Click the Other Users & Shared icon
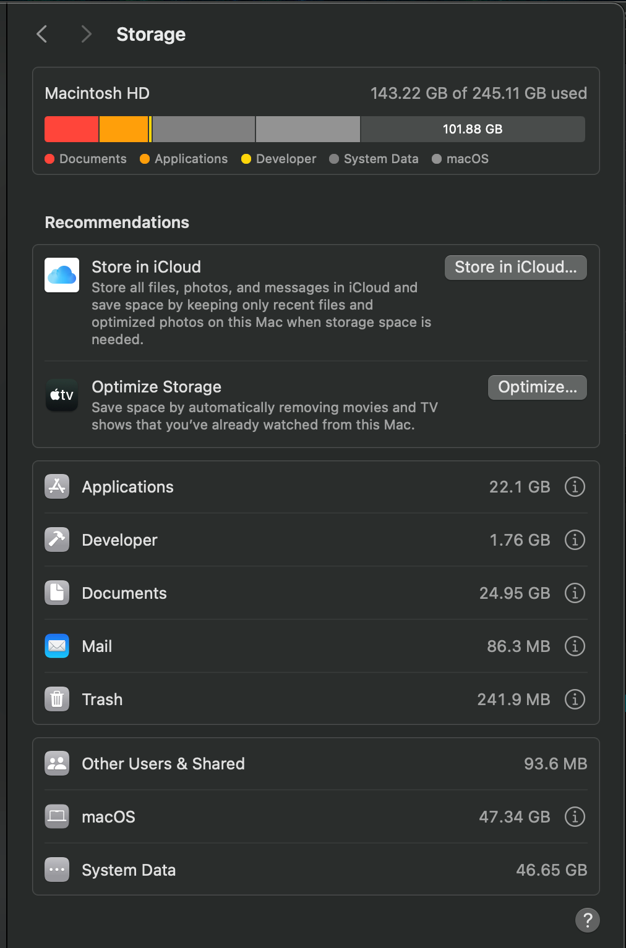The width and height of the screenshot is (626, 948). pyautogui.click(x=57, y=764)
